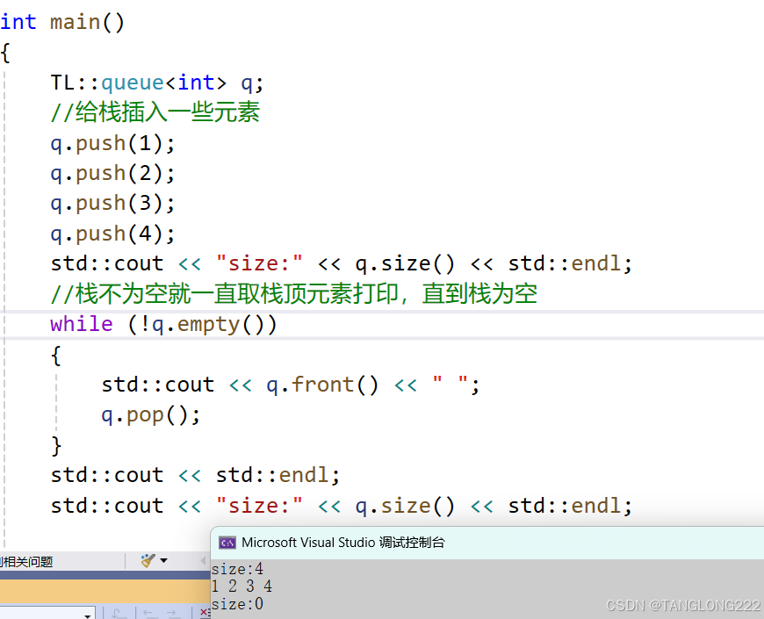
Task: Click the navigate backward left arrow icon
Action: (x=148, y=613)
